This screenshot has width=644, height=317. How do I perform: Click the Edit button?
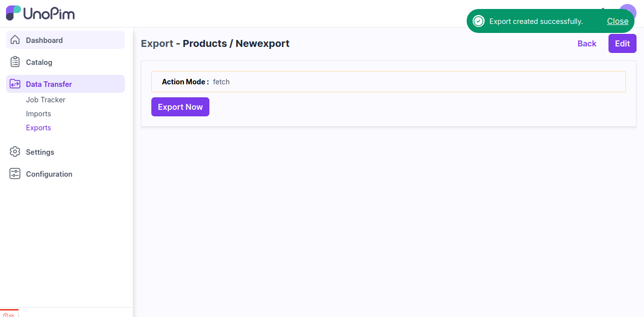click(x=622, y=43)
